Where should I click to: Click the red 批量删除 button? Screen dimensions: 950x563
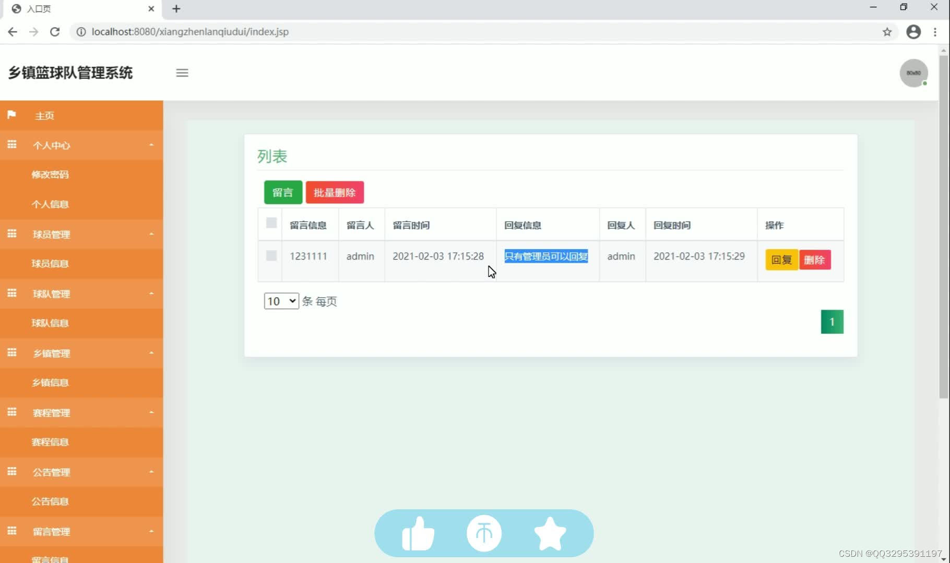point(335,192)
